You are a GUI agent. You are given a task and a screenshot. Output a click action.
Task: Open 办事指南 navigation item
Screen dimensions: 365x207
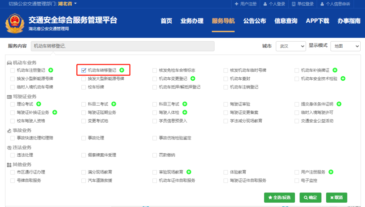pos(349,21)
